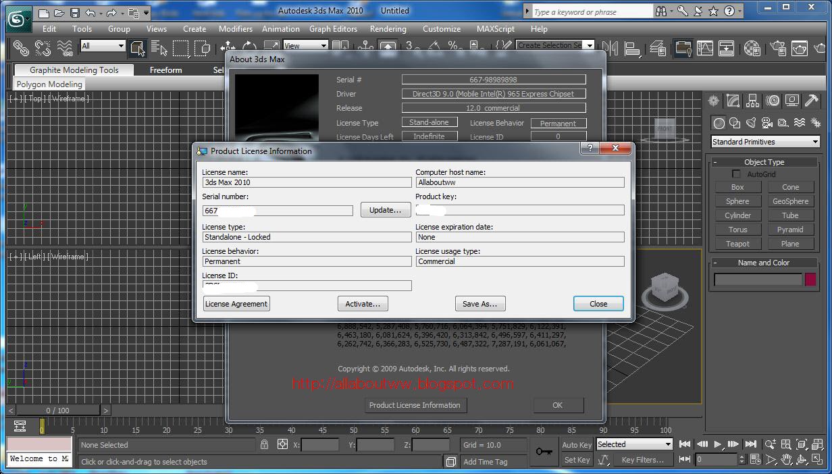Open the Standard Primitives dropdown
Screen dimensions: 832x474
click(765, 142)
